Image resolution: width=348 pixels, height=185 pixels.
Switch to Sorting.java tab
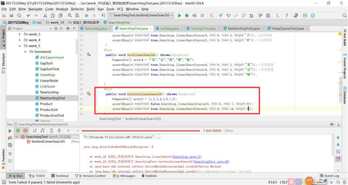[x=169, y=28]
